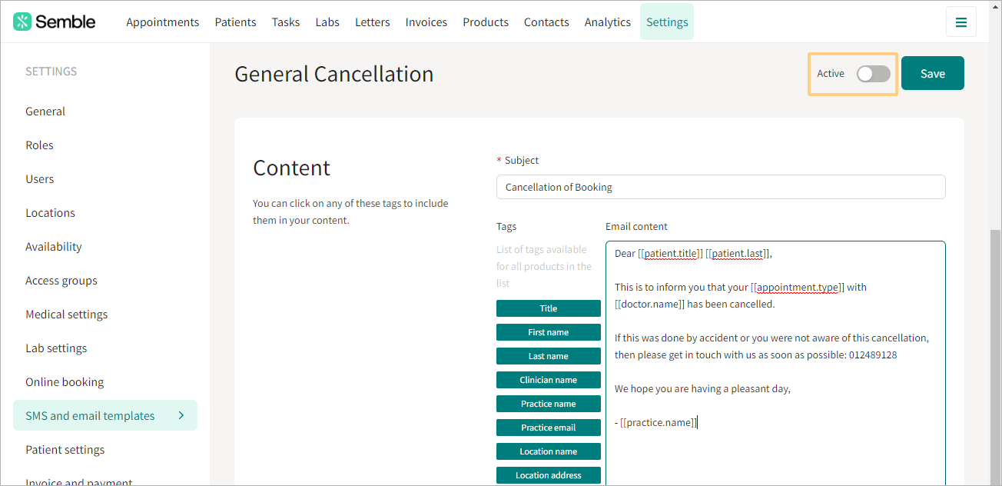
Task: Click the Semble logo
Action: 55,22
